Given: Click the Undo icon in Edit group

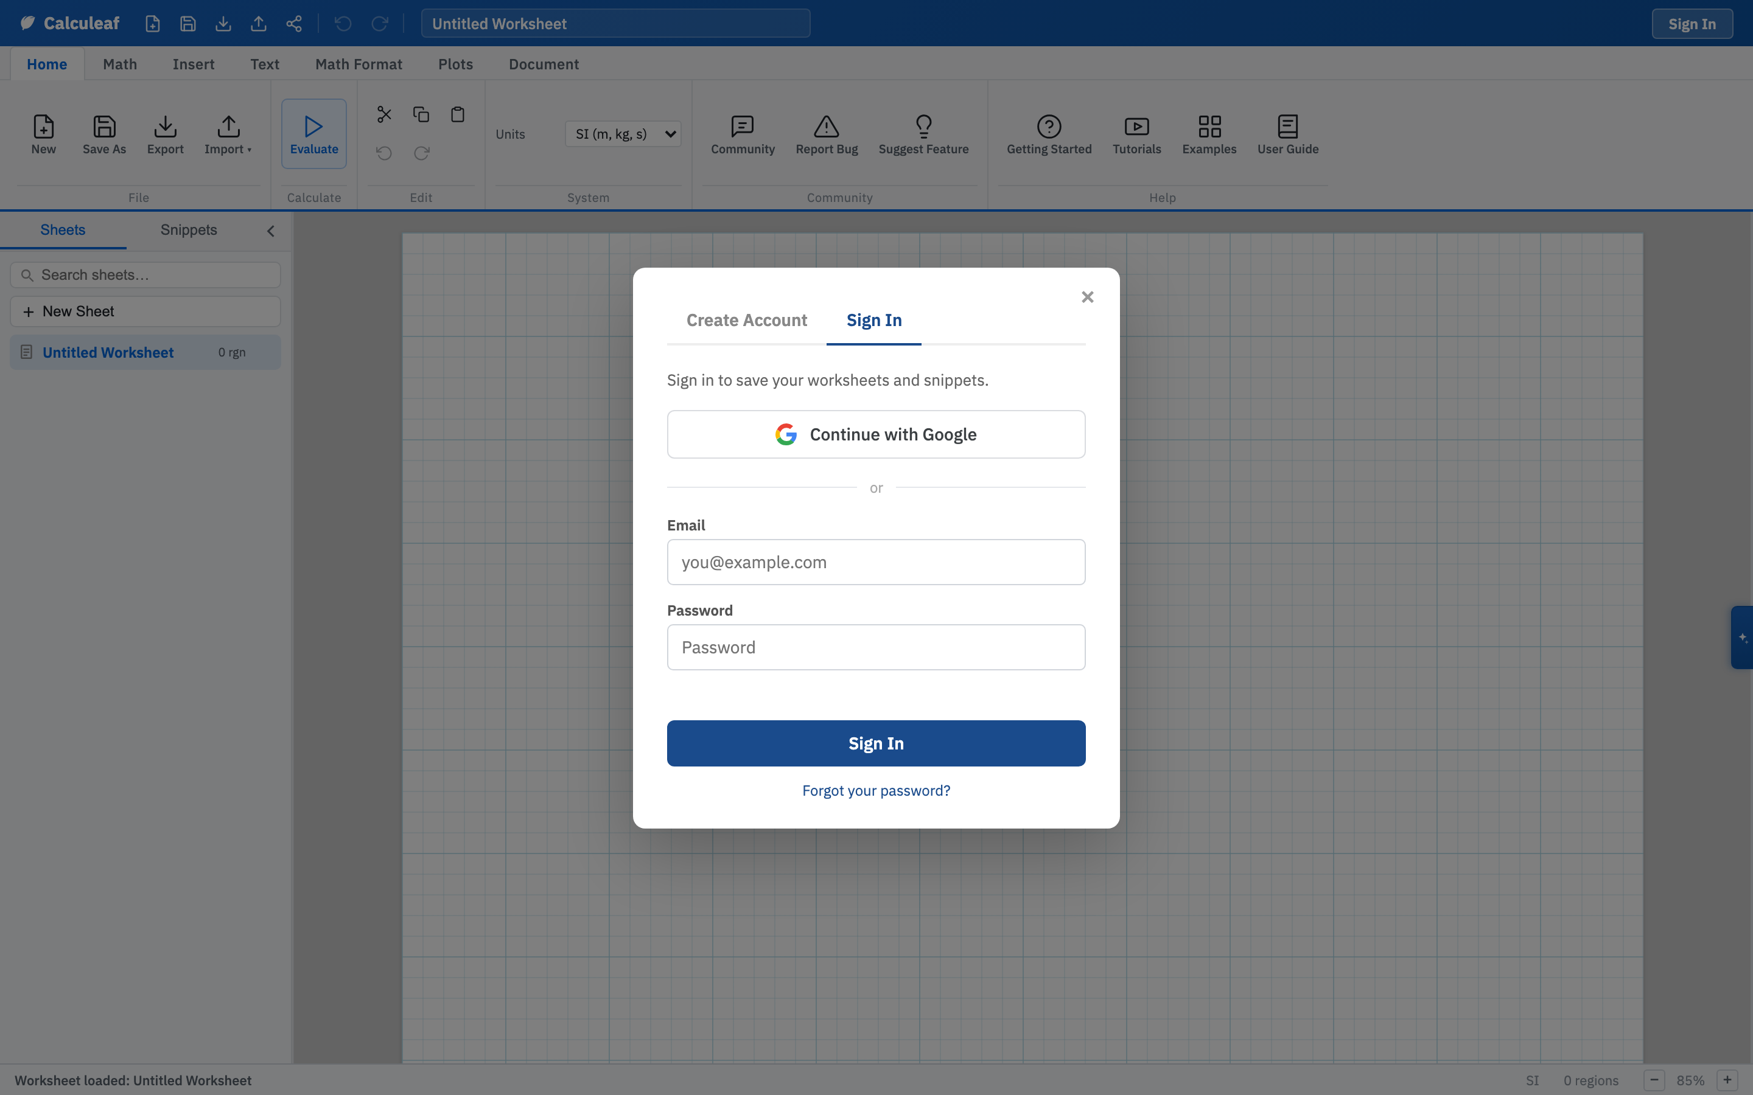Looking at the screenshot, I should point(384,153).
